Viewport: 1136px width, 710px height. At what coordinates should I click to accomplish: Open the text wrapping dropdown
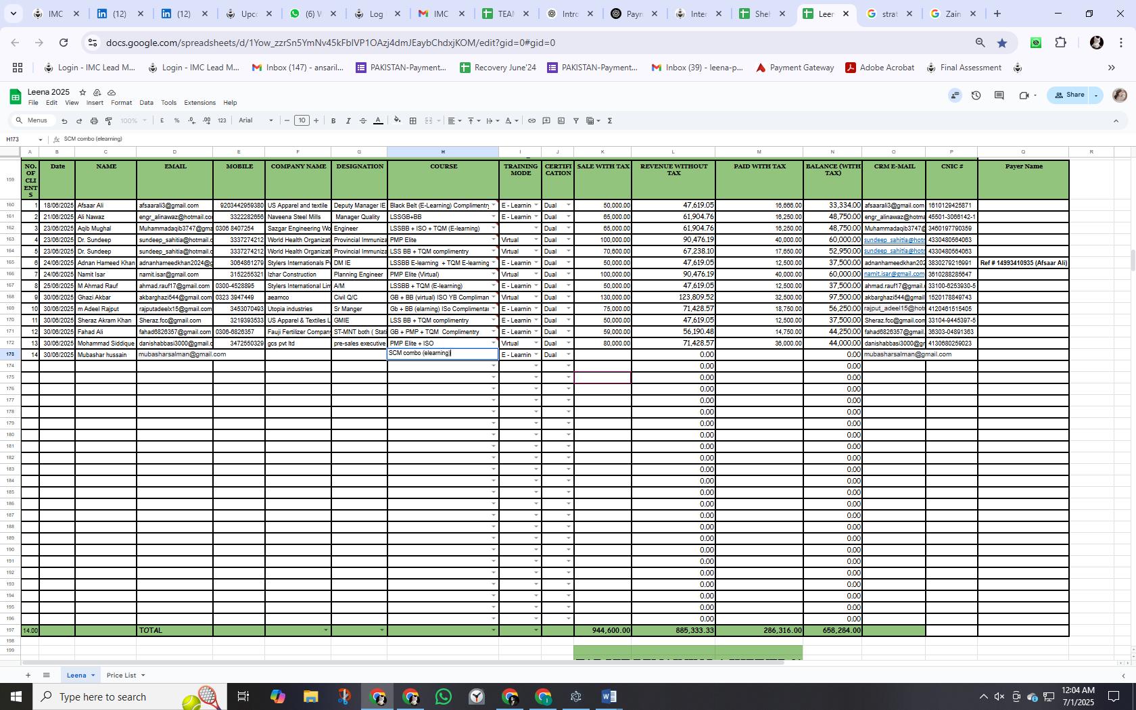(x=493, y=121)
